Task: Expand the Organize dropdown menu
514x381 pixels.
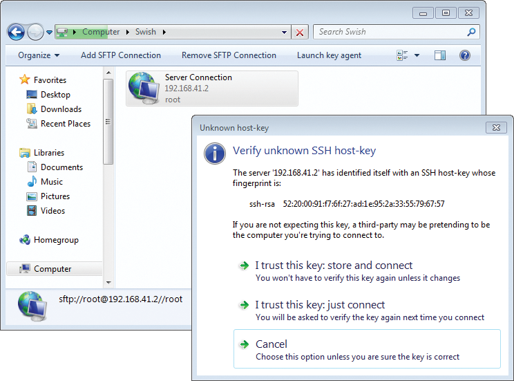Action: [39, 55]
